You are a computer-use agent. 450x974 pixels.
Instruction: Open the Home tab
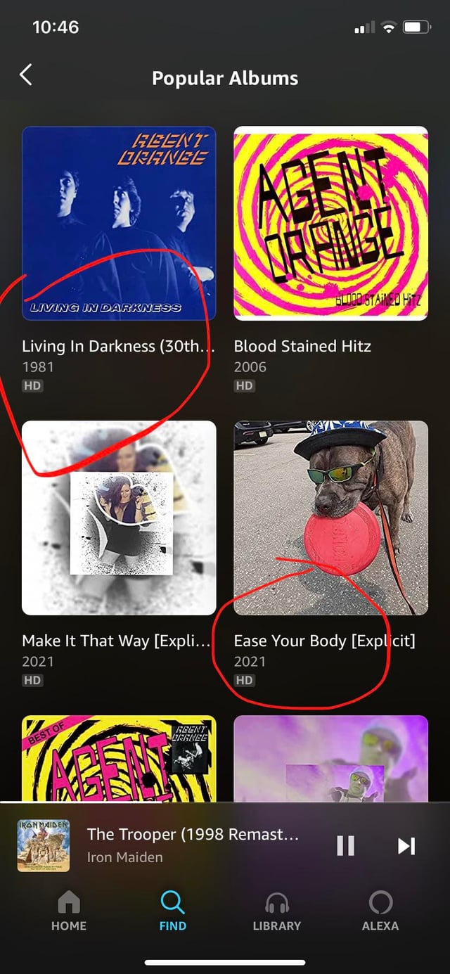[69, 911]
